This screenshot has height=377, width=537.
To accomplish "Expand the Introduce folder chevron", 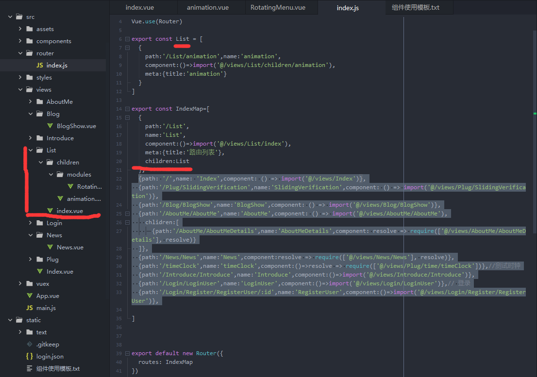I will 31,138.
